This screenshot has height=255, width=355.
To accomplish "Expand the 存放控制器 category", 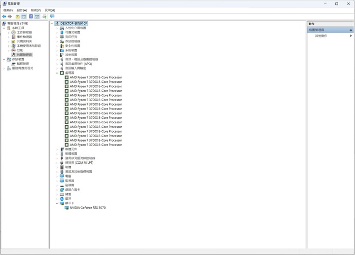I will coord(57,41).
